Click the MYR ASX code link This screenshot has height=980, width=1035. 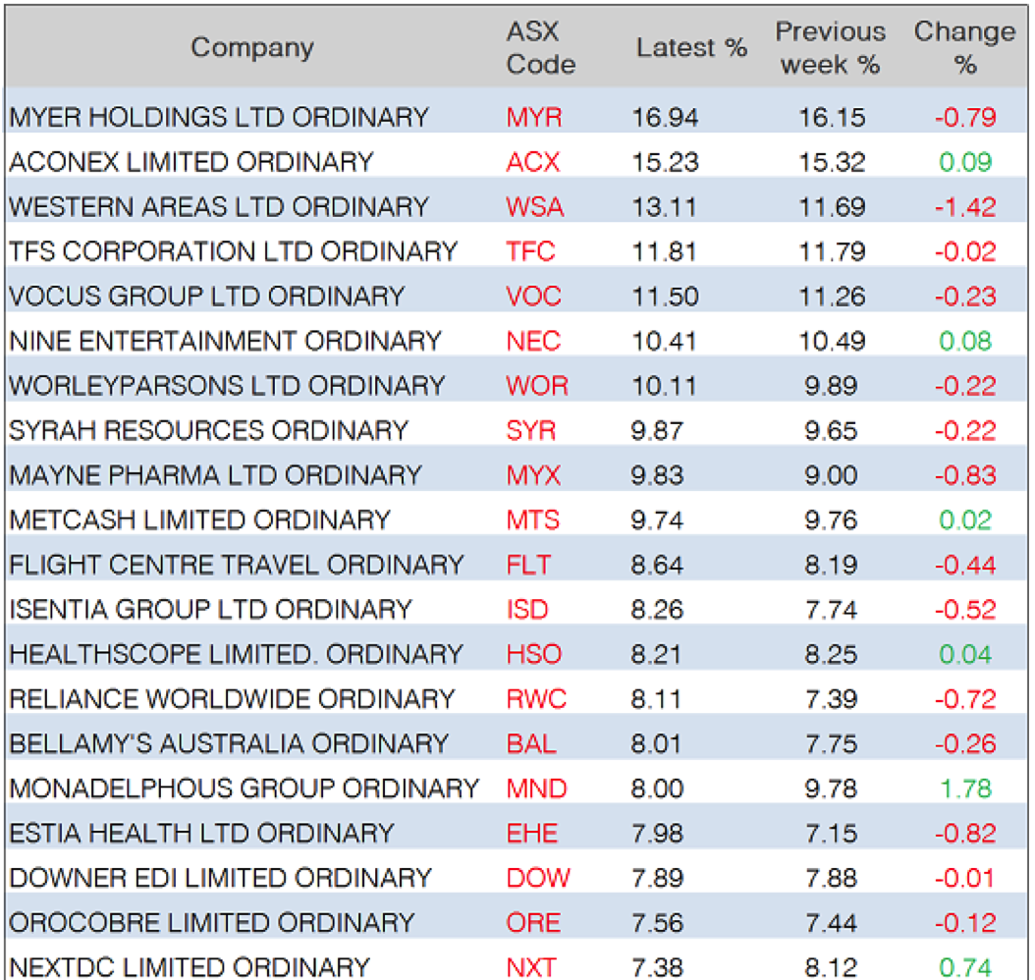coord(534,118)
